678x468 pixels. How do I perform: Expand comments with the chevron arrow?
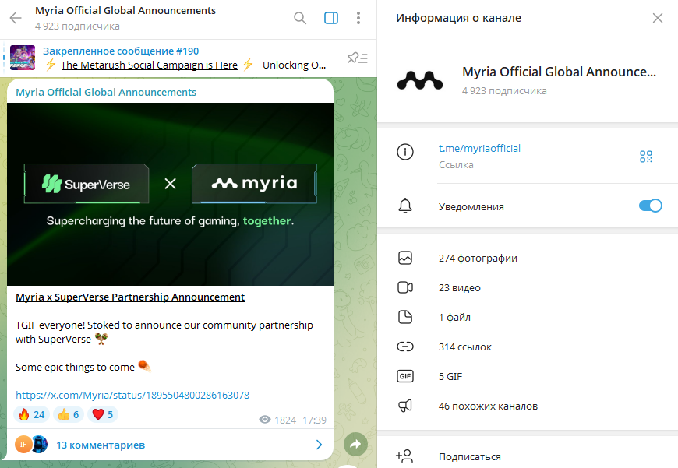coord(319,445)
